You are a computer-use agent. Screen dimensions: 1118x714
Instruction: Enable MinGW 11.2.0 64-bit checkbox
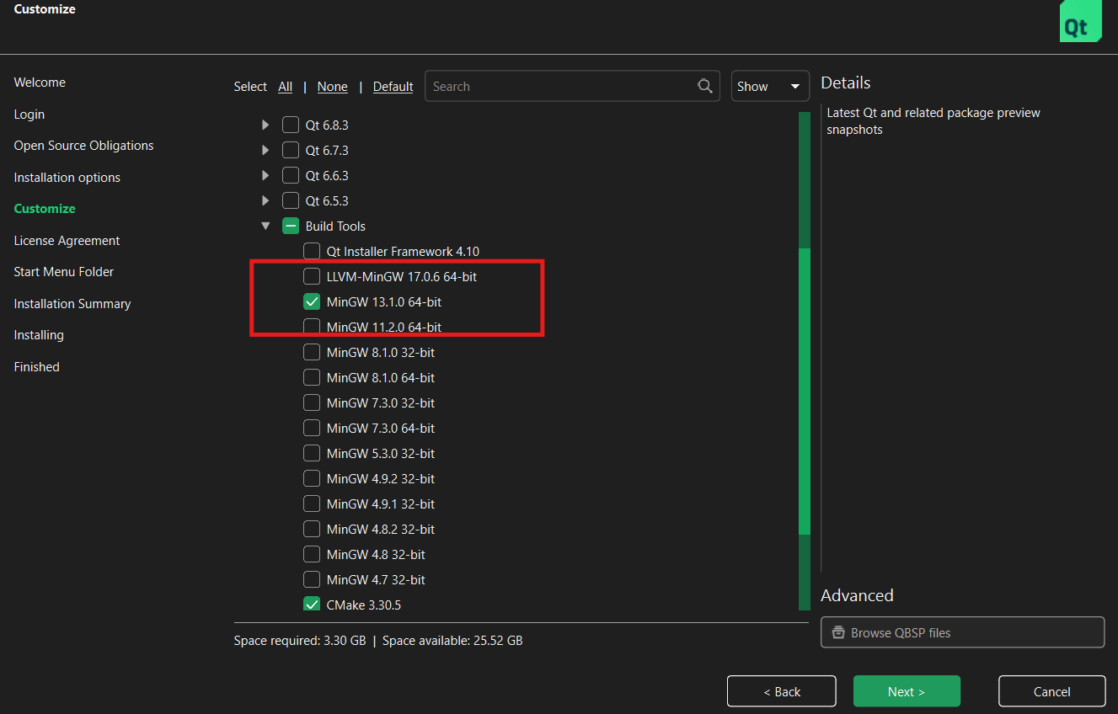[x=312, y=327]
